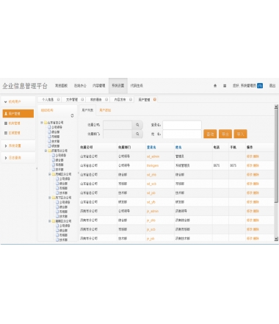Image resolution: width=279 pixels, height=324 pixels.
Task: Open the grid menu icon in header
Action: click(225, 86)
